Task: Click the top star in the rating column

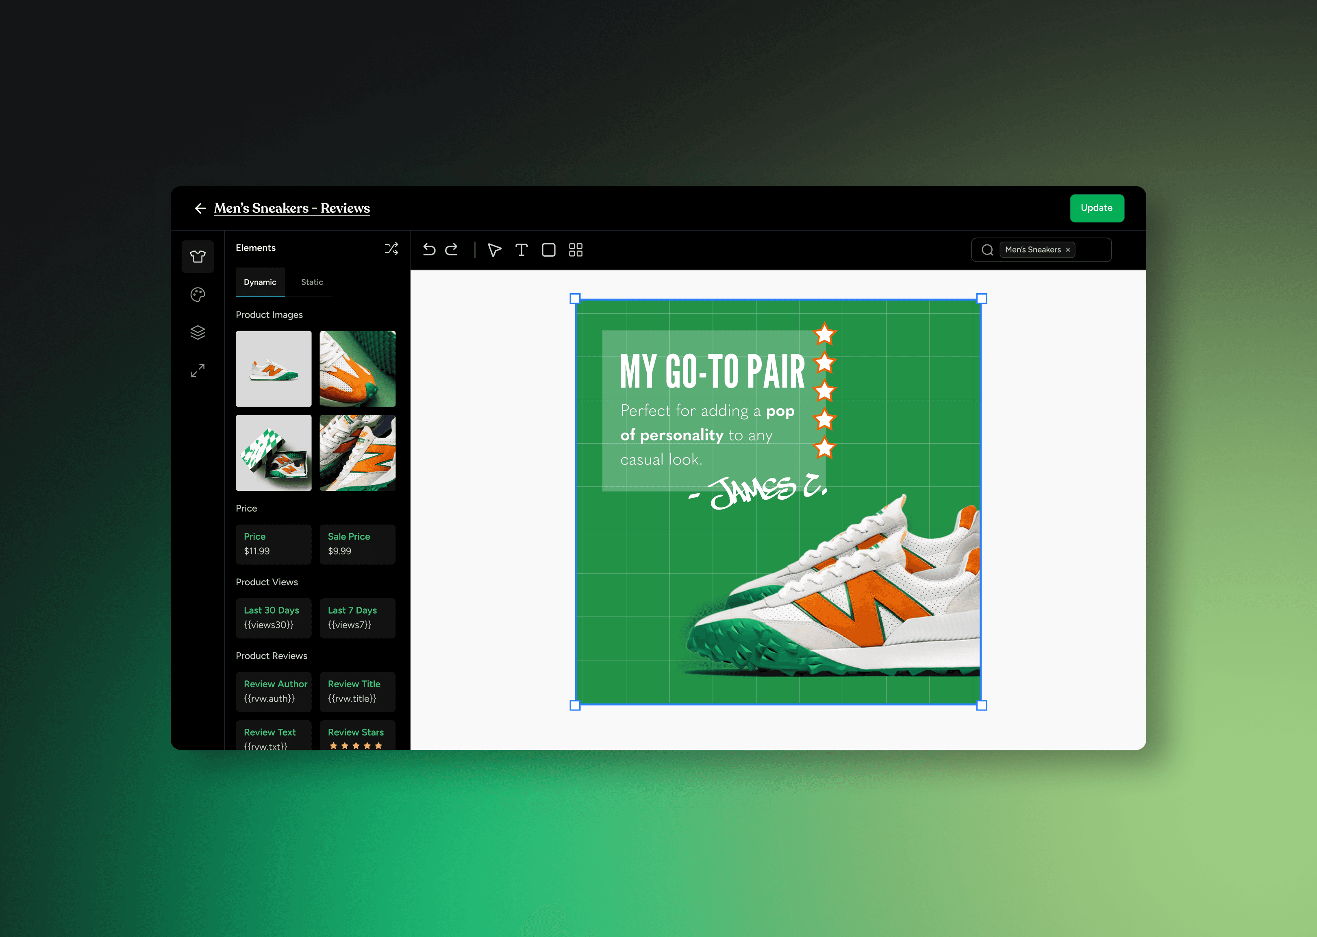Action: (x=825, y=334)
